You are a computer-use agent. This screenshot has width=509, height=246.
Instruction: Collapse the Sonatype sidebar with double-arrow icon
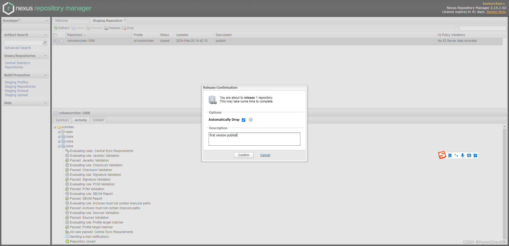(47, 21)
